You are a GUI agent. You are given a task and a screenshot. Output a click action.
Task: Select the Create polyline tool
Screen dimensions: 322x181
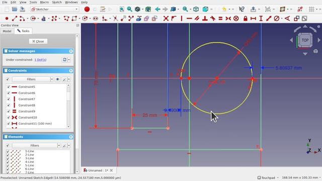pyautogui.click(x=66, y=19)
